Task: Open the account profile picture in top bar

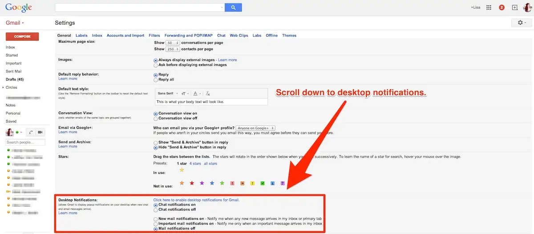Action: pos(527,8)
